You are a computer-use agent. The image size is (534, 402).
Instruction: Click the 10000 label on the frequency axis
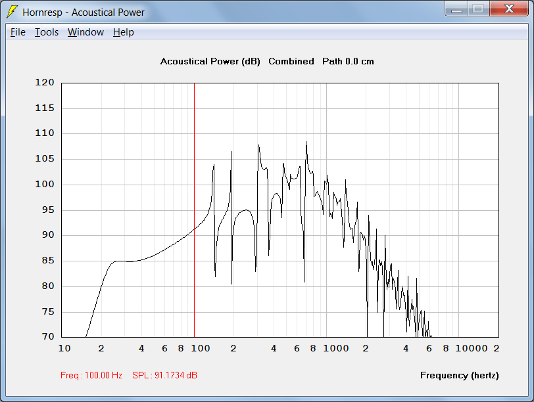click(472, 348)
